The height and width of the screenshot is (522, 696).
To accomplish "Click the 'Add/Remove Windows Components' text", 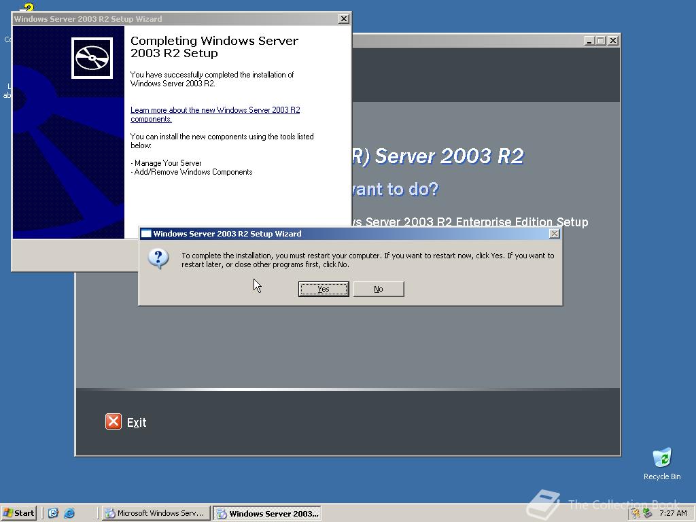I will [x=193, y=172].
